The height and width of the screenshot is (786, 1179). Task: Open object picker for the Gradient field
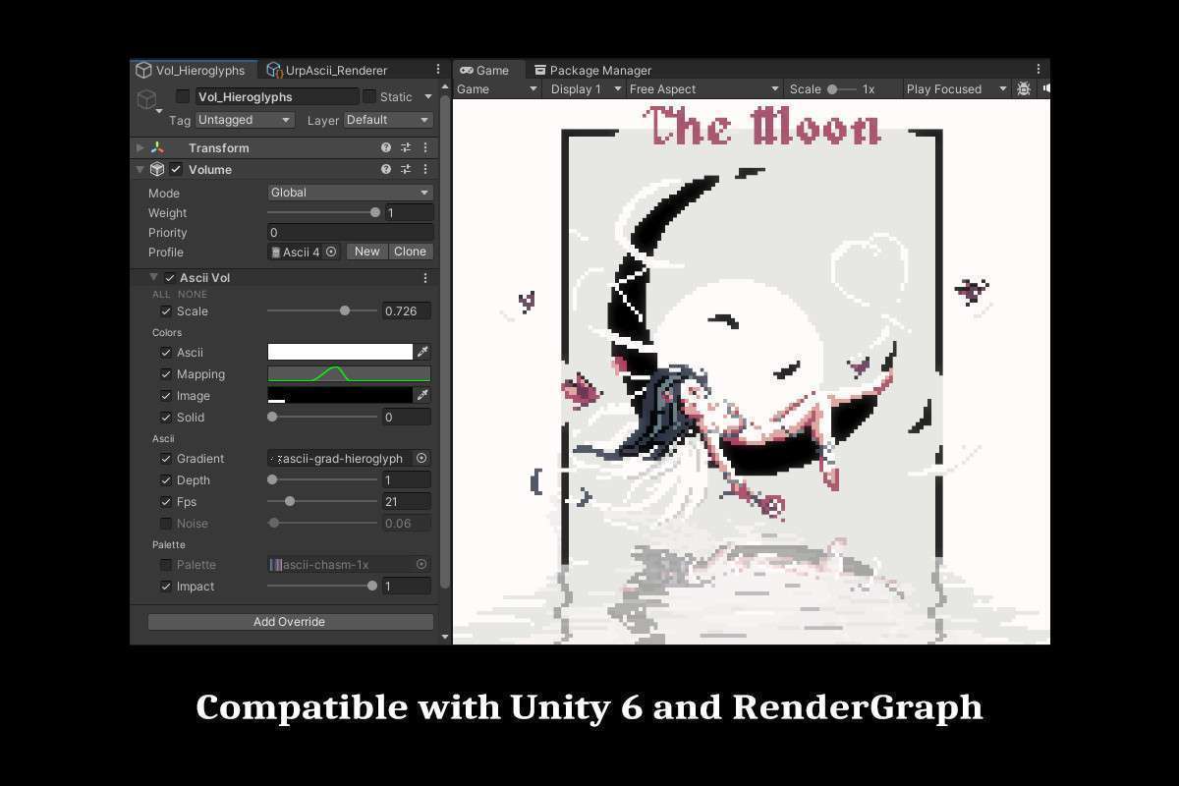click(421, 458)
